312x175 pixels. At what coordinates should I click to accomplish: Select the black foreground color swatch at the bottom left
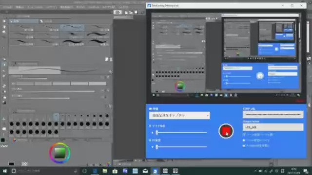pyautogui.click(x=11, y=164)
